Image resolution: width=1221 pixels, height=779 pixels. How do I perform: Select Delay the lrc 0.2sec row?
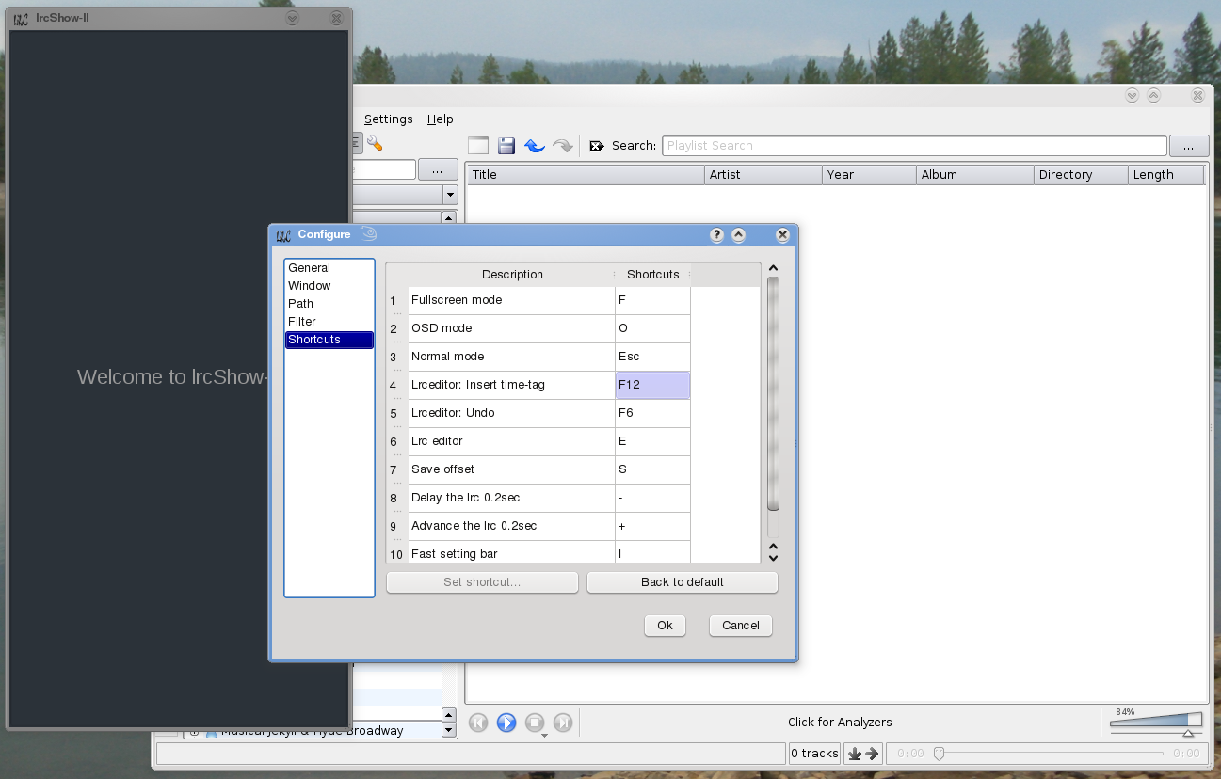coord(511,498)
